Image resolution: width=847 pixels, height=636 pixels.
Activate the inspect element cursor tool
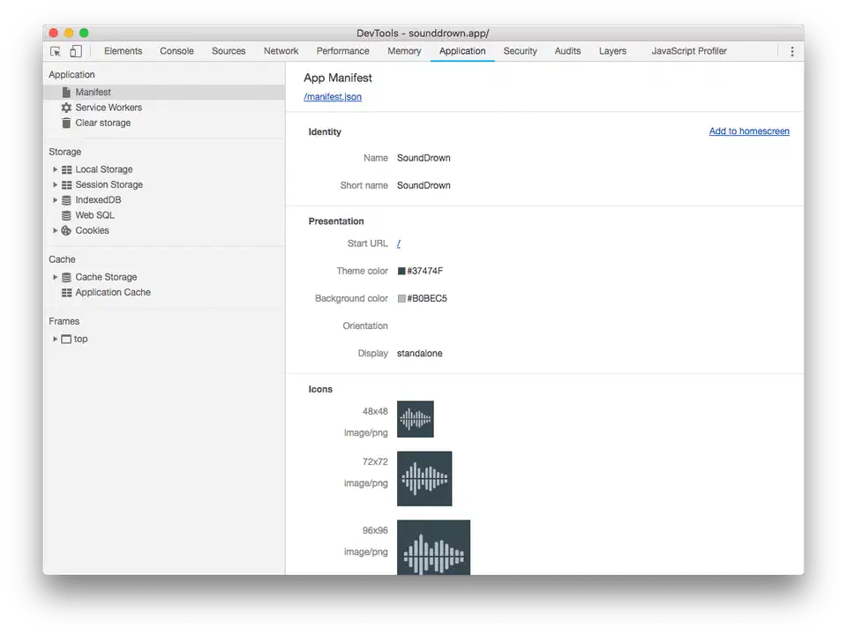click(x=55, y=51)
